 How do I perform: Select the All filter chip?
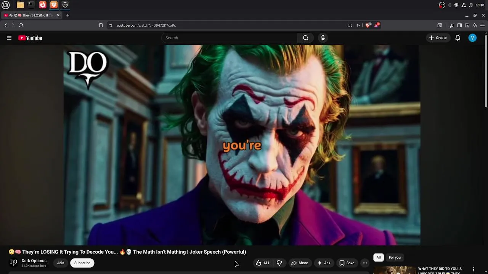(379, 258)
